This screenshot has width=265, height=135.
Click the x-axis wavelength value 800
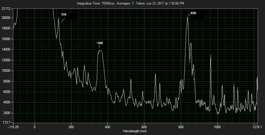point(181,127)
